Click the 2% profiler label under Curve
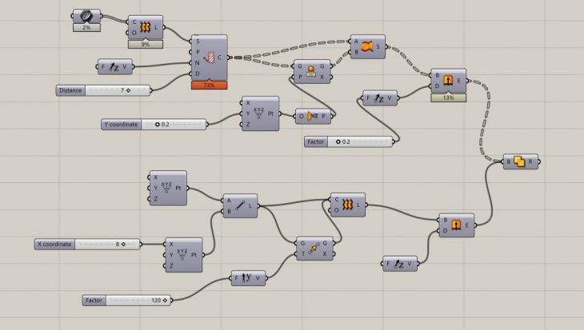This screenshot has width=584, height=330. coord(86,27)
